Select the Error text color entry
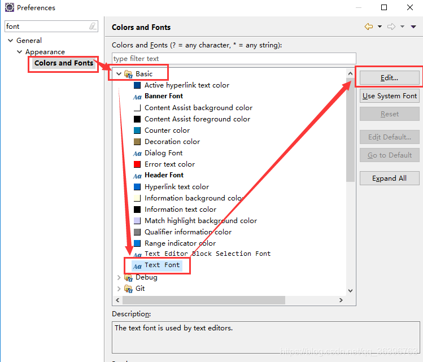 (169, 164)
